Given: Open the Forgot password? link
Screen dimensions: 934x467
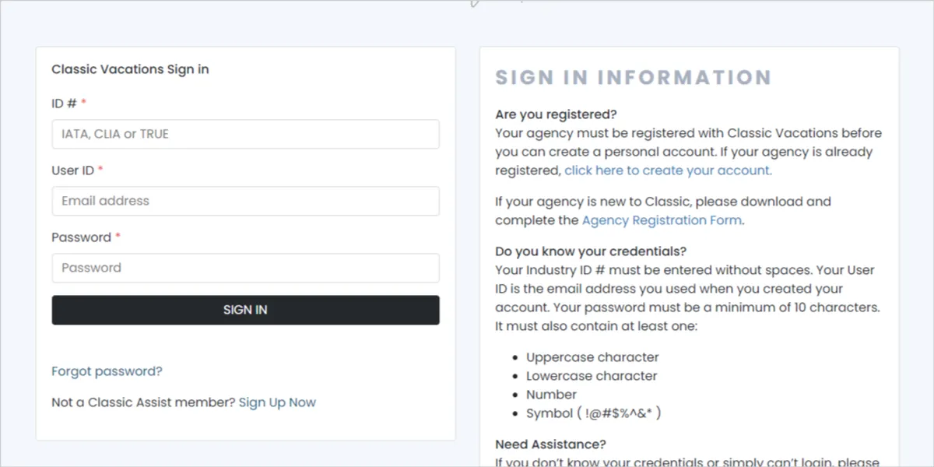Looking at the screenshot, I should 107,371.
